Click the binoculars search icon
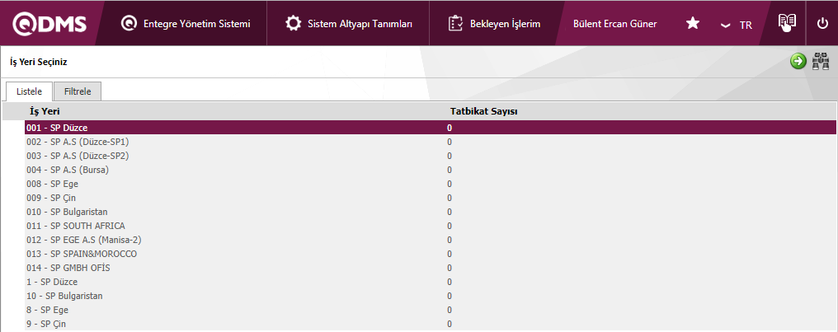This screenshot has width=838, height=332. click(x=820, y=62)
